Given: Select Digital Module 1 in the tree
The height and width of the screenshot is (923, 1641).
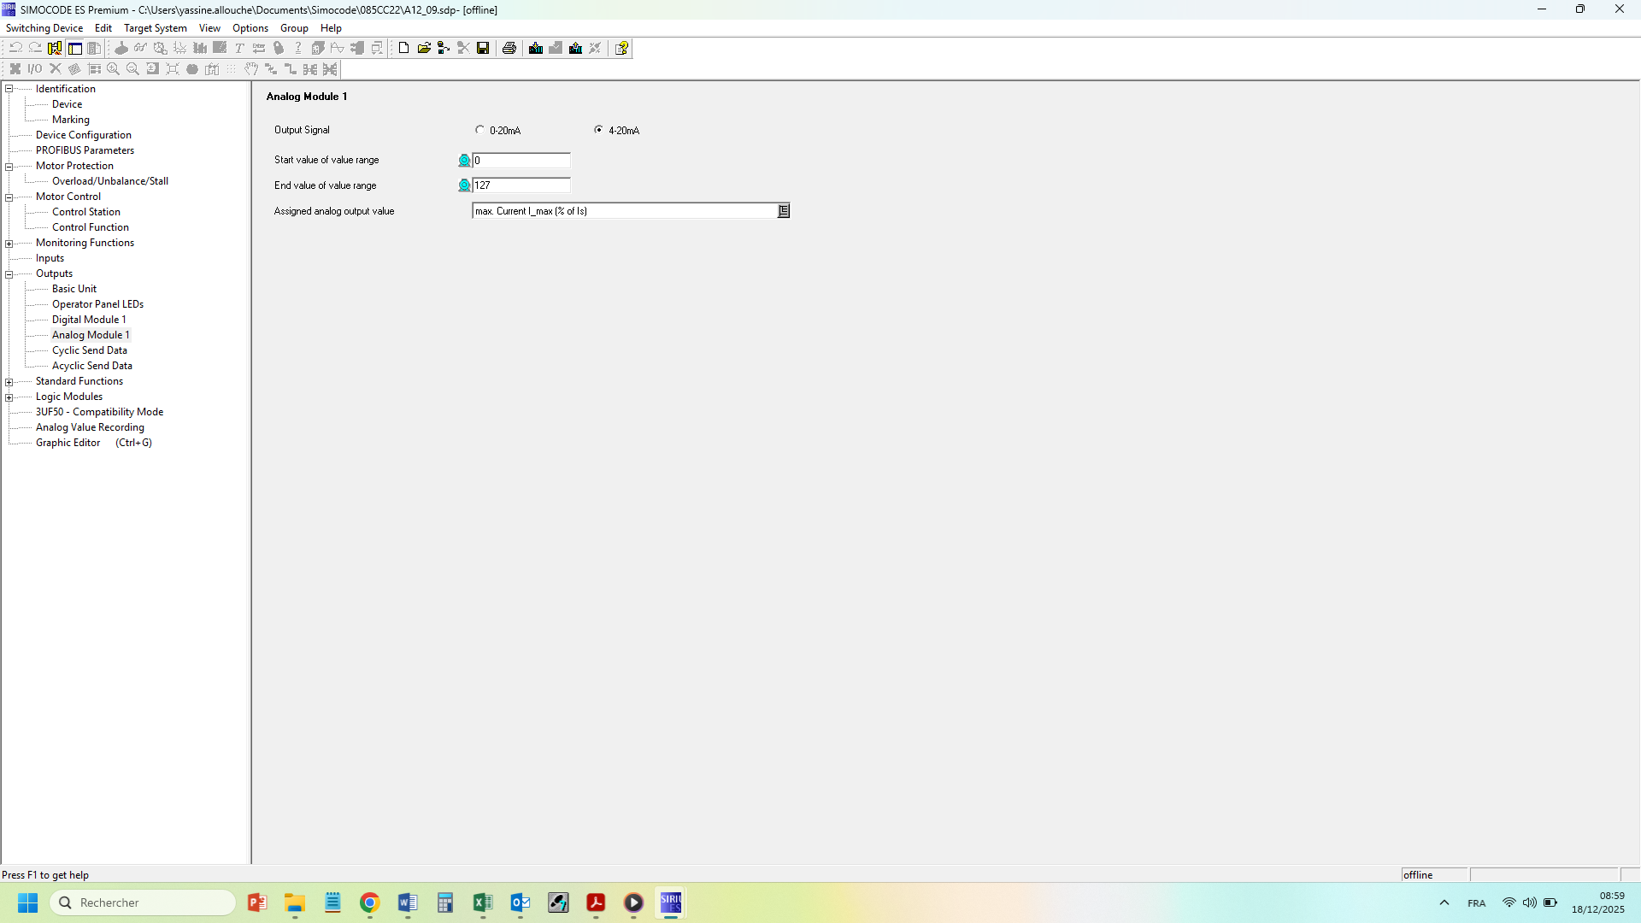Looking at the screenshot, I should [x=89, y=320].
